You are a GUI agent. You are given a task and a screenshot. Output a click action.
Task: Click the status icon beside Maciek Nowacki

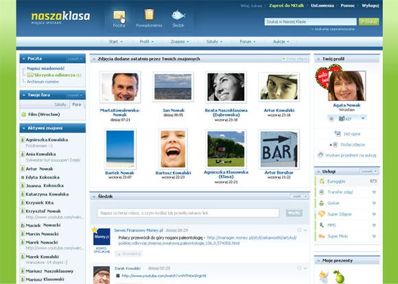pyautogui.click(x=23, y=225)
